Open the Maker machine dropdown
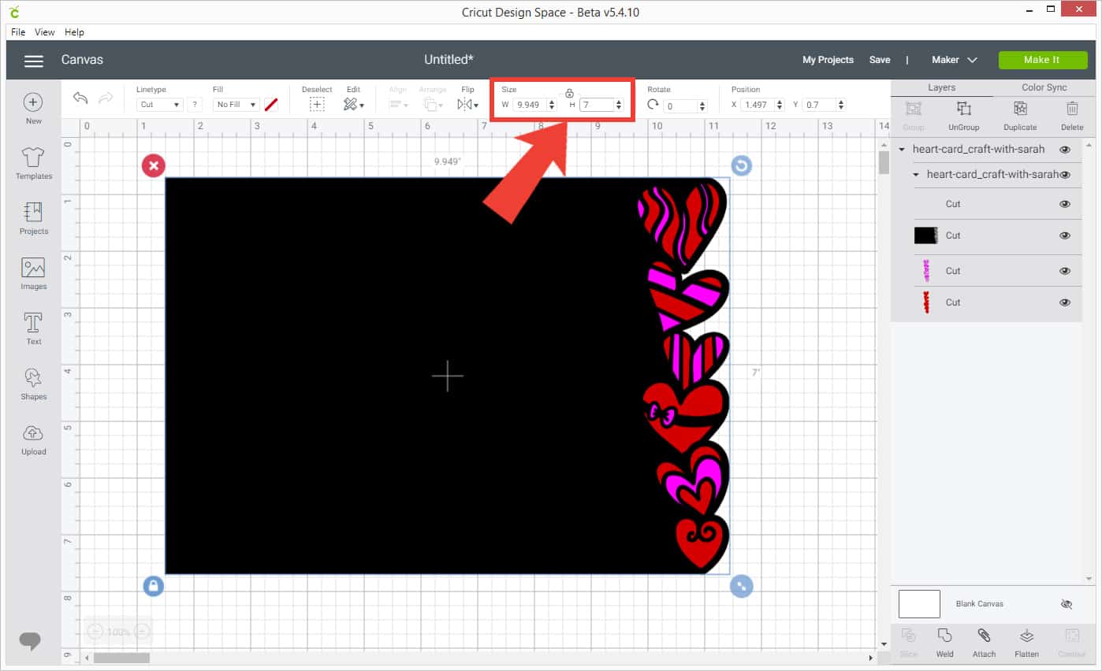 (x=954, y=60)
